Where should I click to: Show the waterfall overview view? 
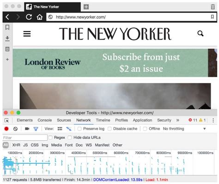click(x=69, y=129)
